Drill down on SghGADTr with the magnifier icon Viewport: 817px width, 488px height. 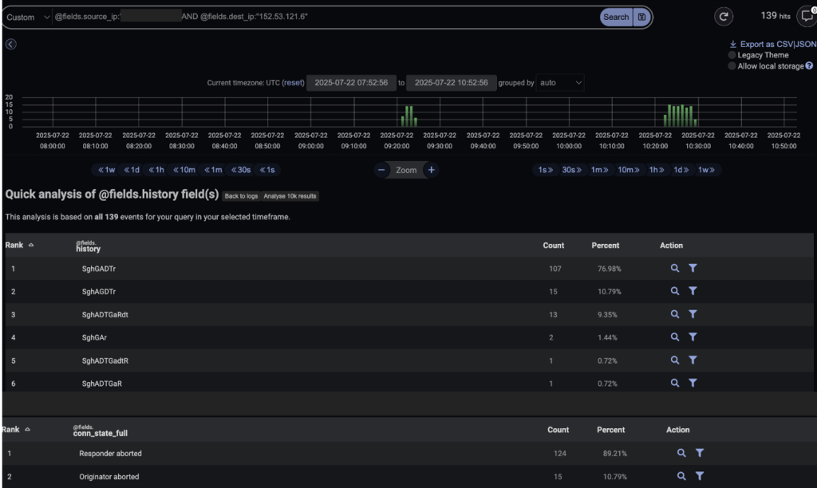675,269
